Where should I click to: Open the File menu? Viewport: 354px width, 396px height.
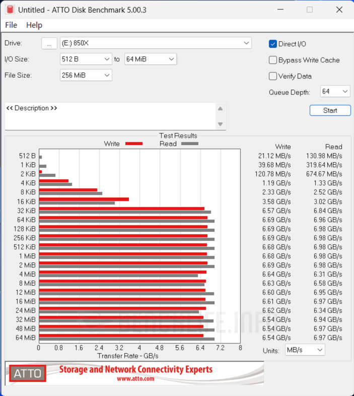coord(11,25)
